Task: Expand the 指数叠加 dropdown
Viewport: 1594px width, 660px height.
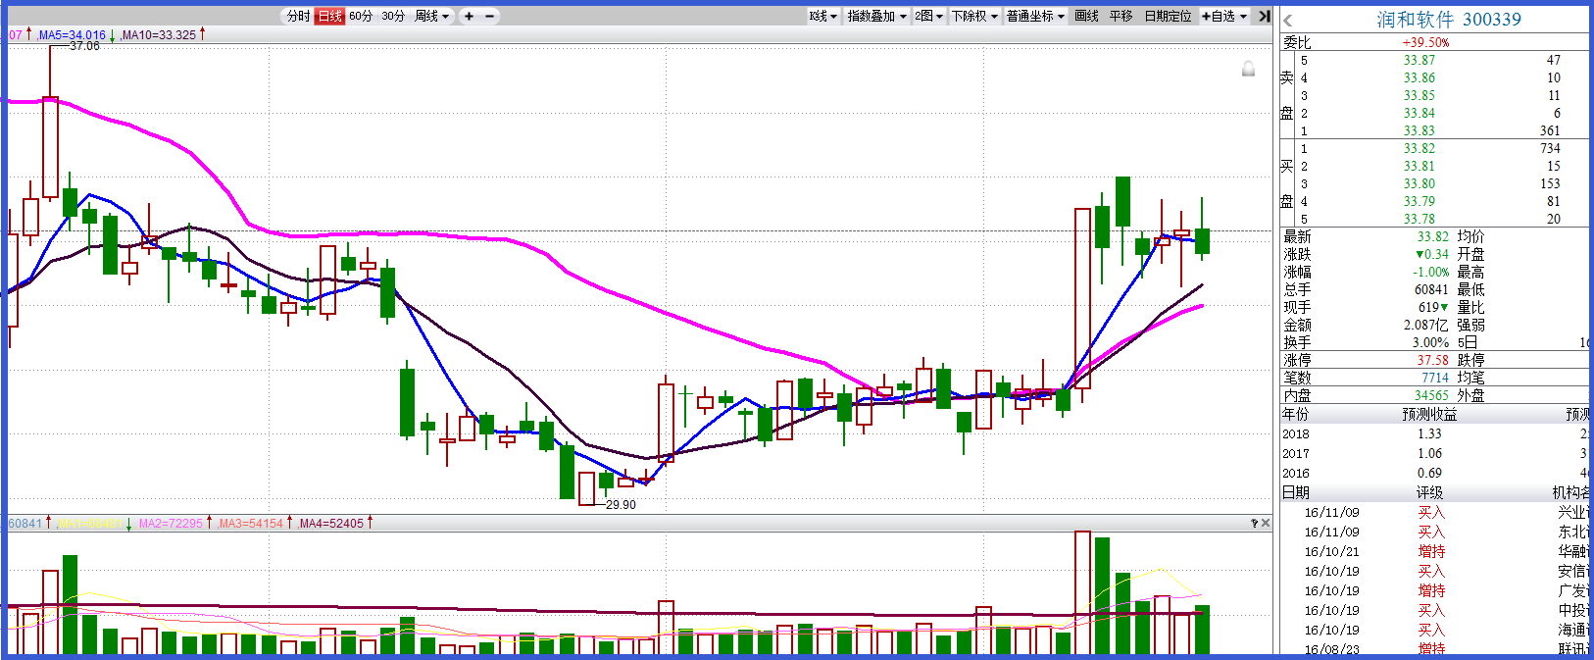Action: 876,16
